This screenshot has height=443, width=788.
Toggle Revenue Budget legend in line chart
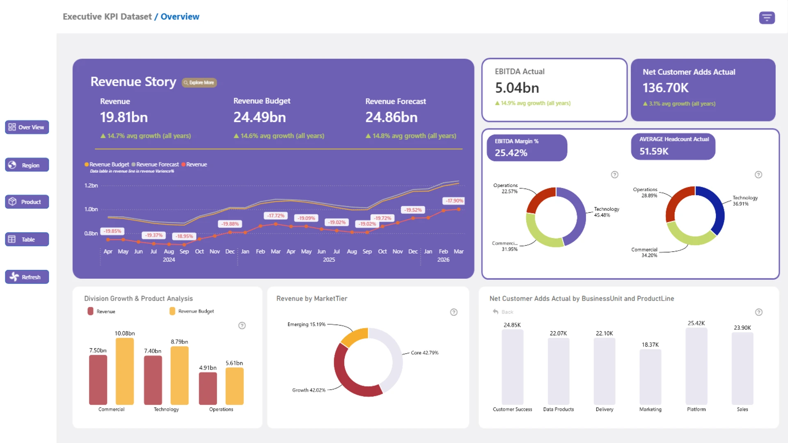107,164
